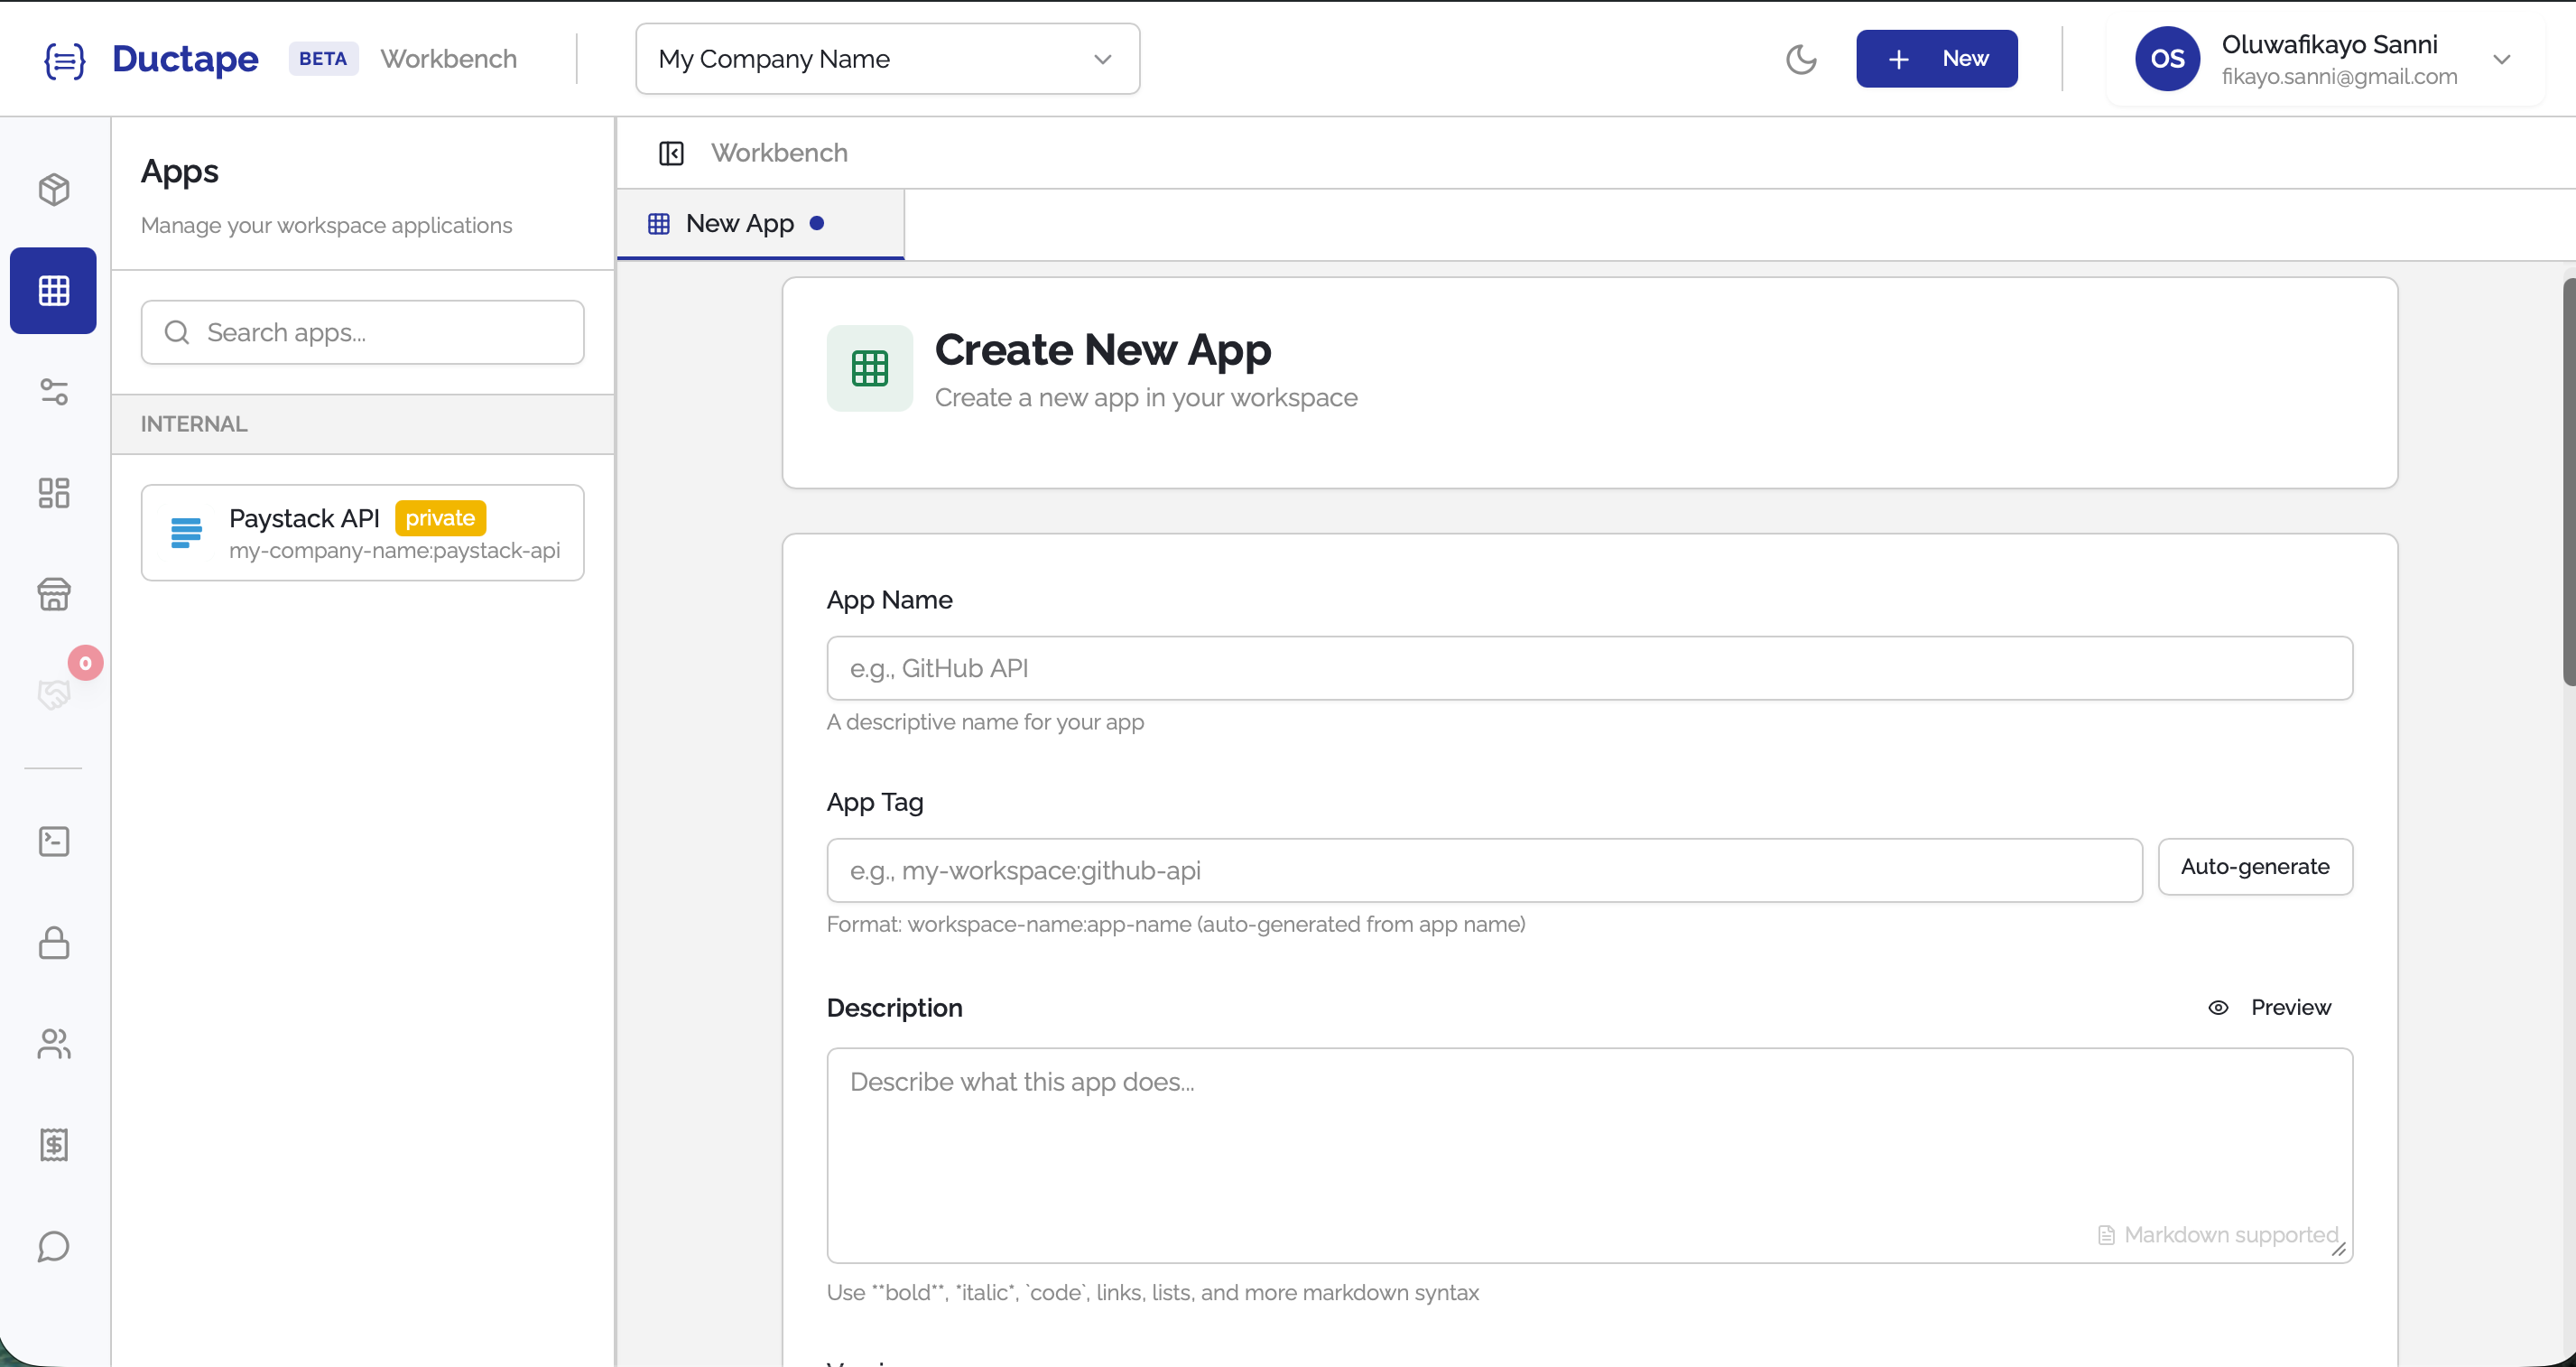Screen dimensions: 2576x1367
Task: Open the team members icon
Action: [52, 1044]
